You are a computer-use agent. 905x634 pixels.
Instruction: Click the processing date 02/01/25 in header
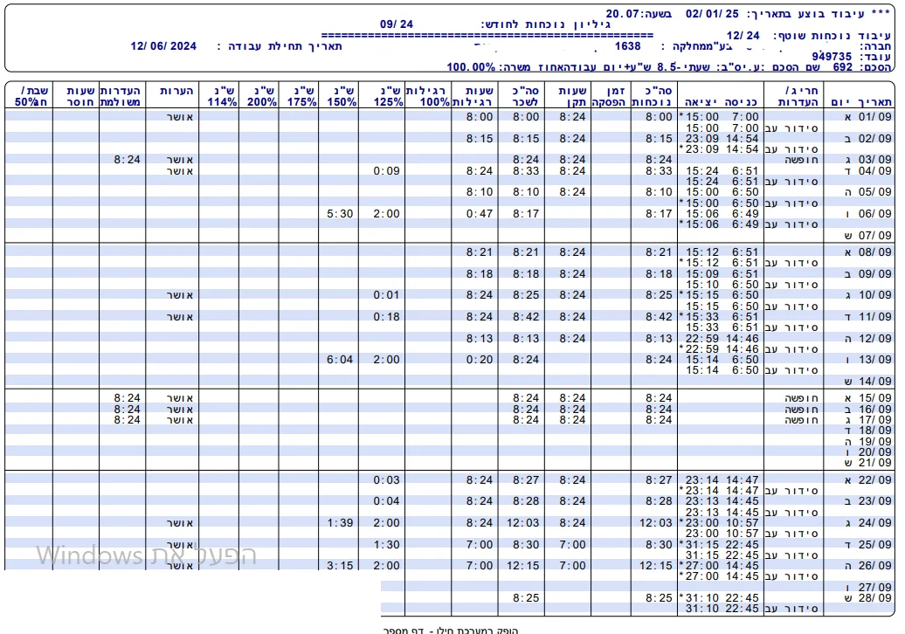(x=712, y=13)
